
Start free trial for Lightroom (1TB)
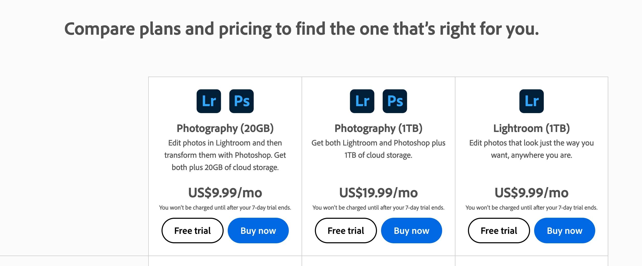click(499, 231)
